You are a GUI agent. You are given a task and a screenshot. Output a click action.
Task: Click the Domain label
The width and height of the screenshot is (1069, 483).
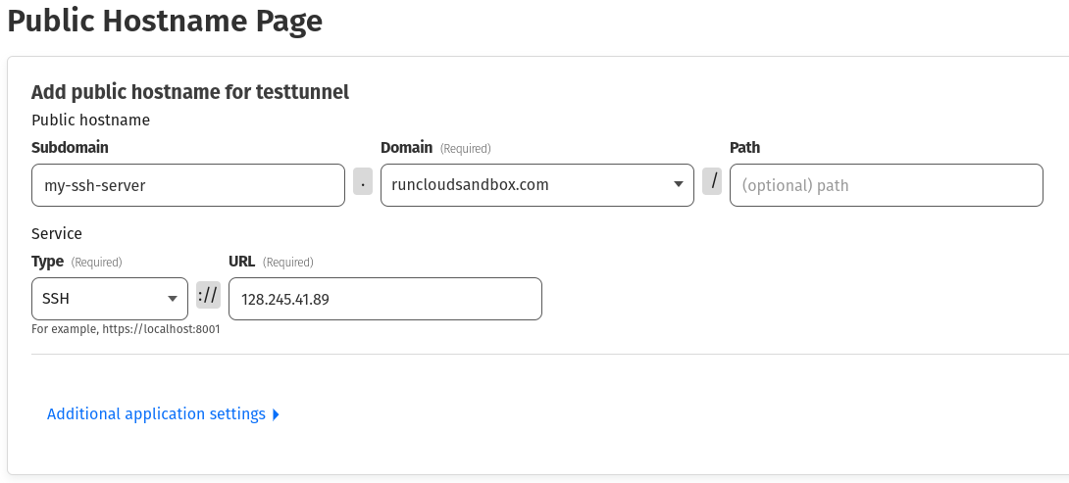point(406,148)
